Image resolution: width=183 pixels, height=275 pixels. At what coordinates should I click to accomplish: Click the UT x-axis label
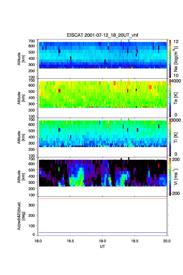pos(103,247)
